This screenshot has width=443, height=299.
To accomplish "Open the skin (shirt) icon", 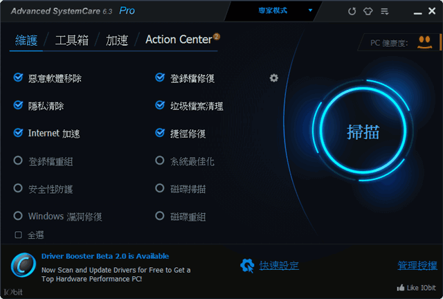I will [368, 11].
